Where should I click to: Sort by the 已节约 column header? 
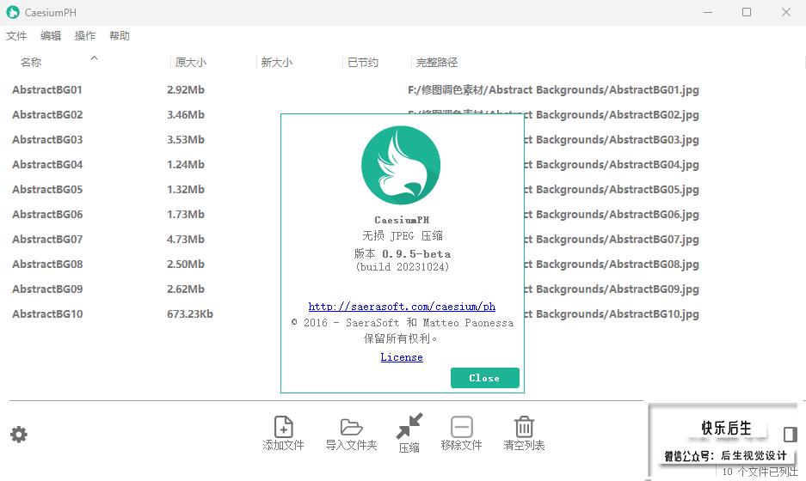(363, 62)
